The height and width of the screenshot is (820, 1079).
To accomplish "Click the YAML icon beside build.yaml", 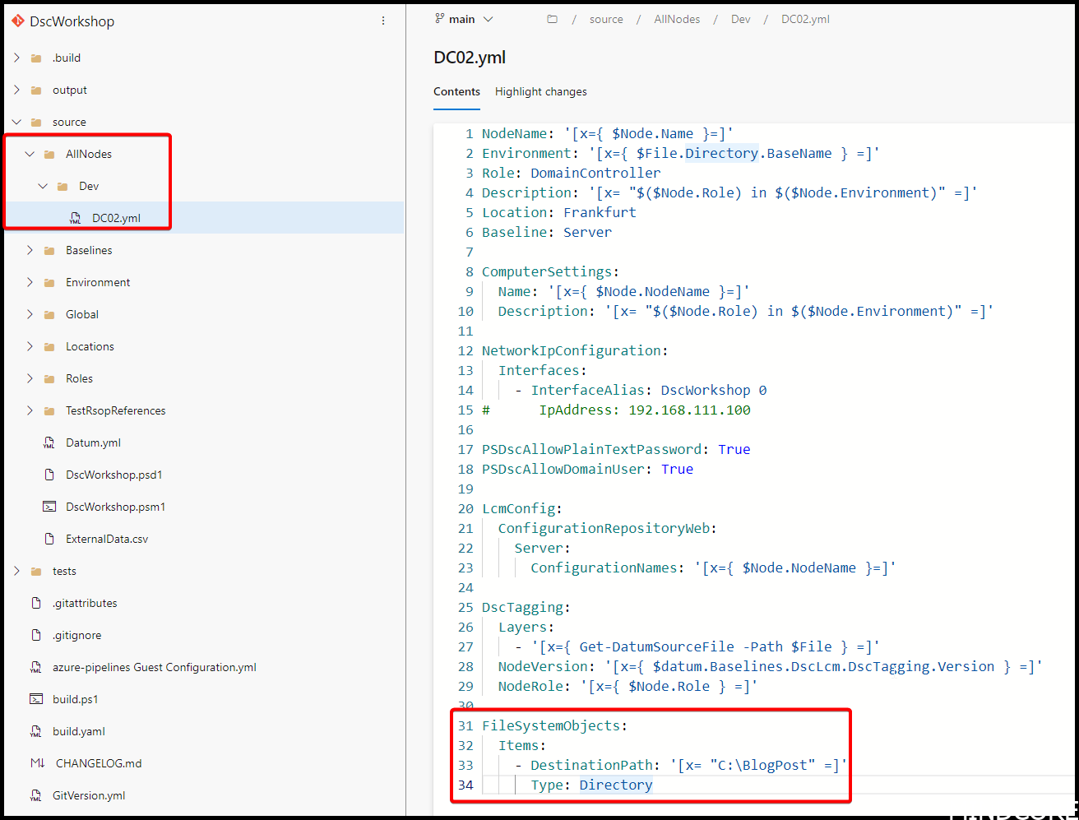I will (x=36, y=730).
